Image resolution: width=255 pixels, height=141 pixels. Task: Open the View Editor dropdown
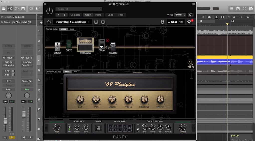180,15
